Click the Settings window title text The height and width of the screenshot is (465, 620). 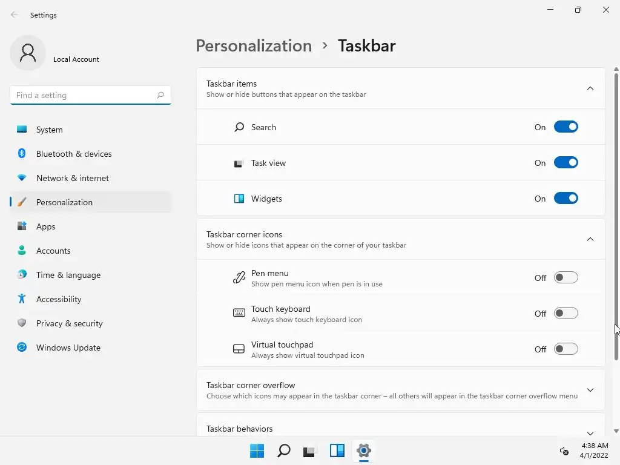44,15
